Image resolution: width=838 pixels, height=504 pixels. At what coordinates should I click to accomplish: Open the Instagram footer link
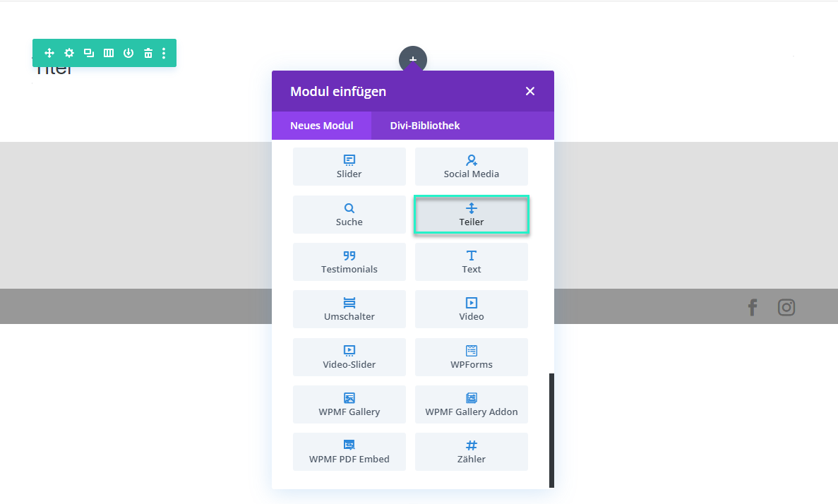tap(786, 307)
